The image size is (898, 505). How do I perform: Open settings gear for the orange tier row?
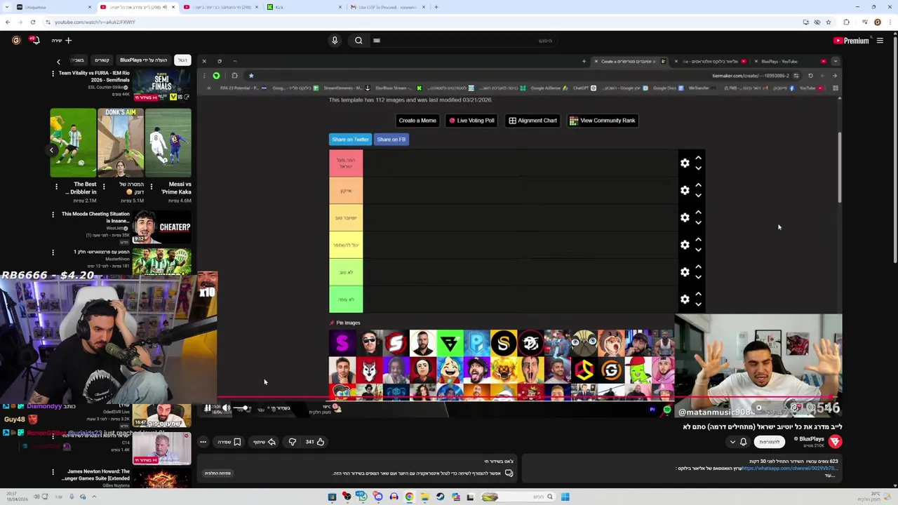coord(685,190)
